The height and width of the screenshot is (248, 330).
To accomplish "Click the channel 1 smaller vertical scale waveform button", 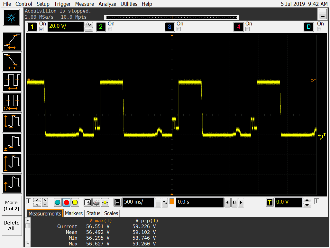I will point(89,29).
